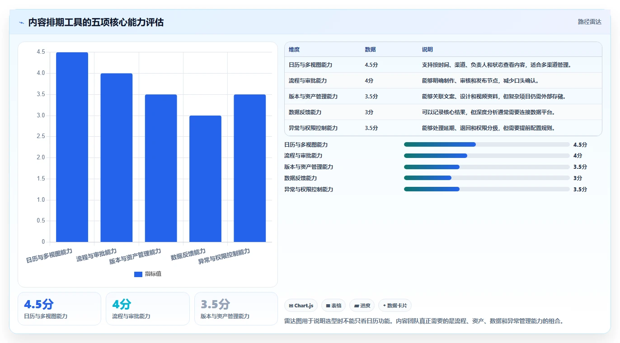Click the 4分 cell in the table
The height and width of the screenshot is (343, 620).
(369, 81)
